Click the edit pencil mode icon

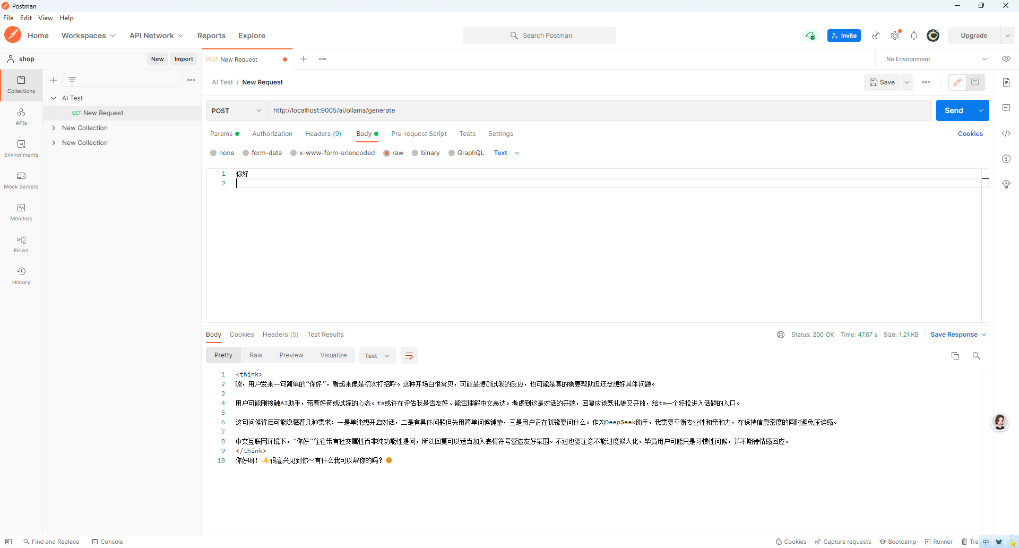tap(957, 82)
